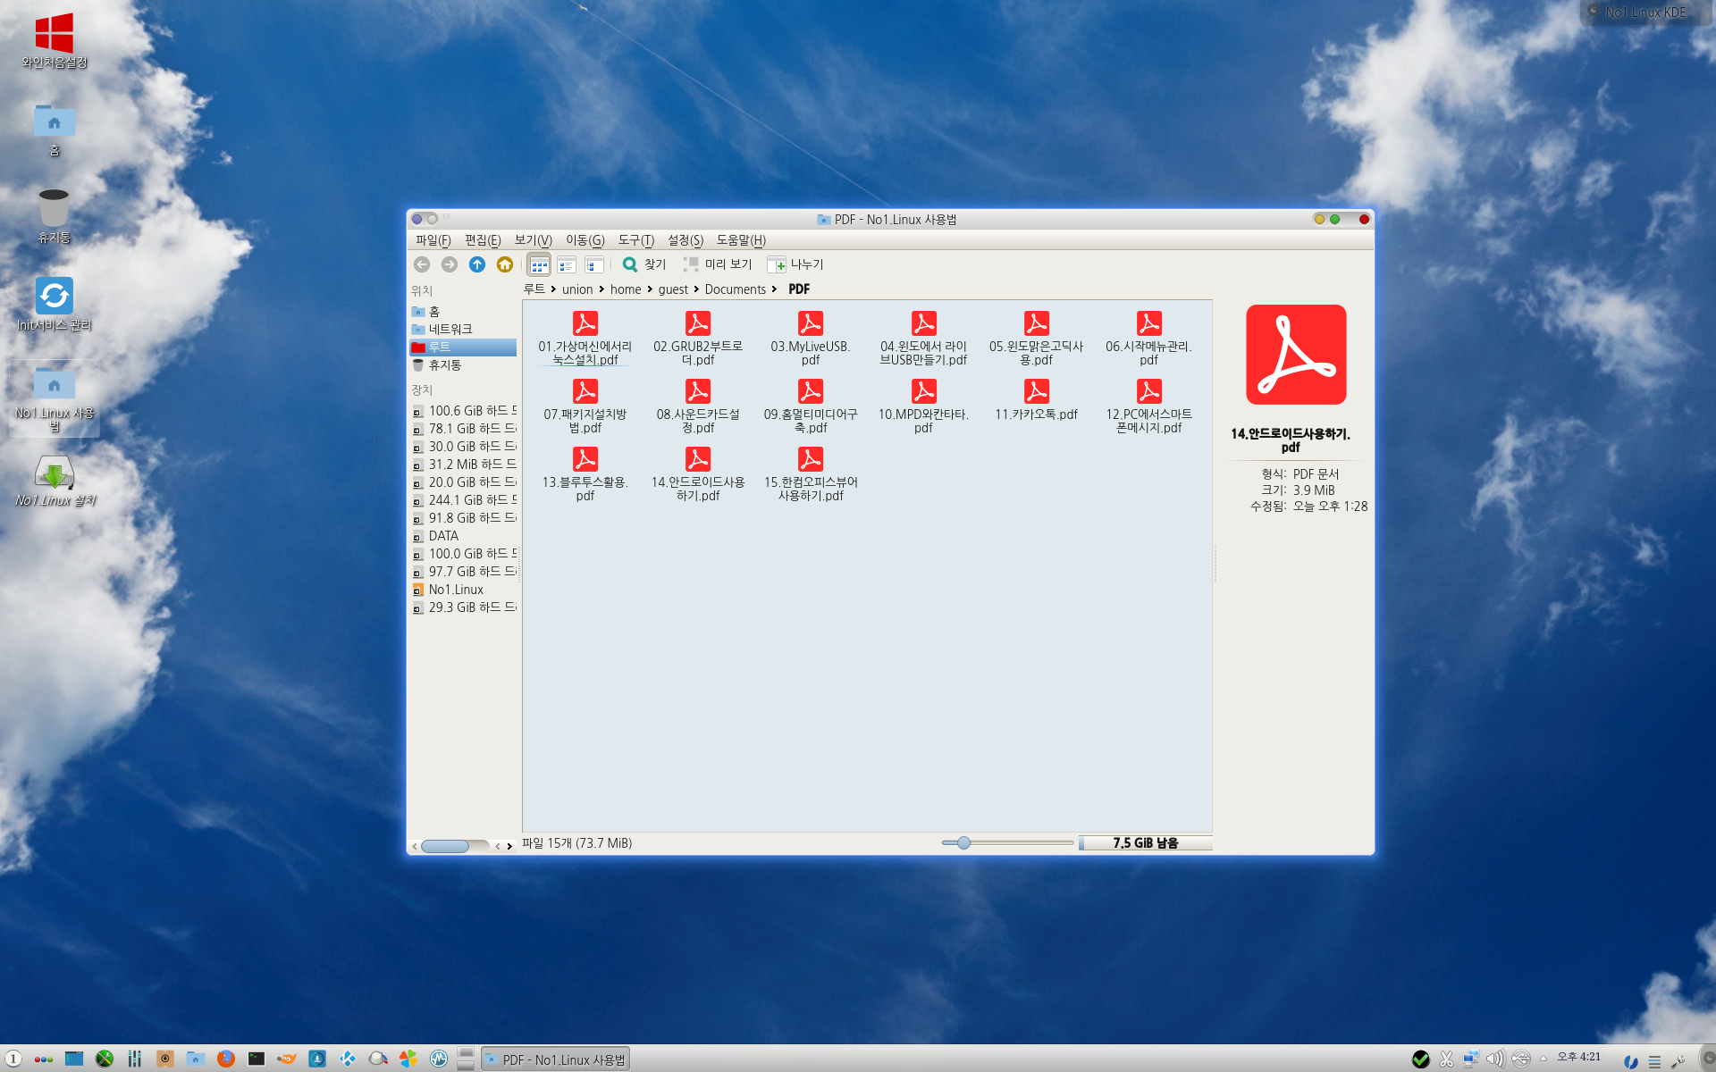Select 04.윈도에서 라이브USB만들기.pdf file

click(x=923, y=339)
